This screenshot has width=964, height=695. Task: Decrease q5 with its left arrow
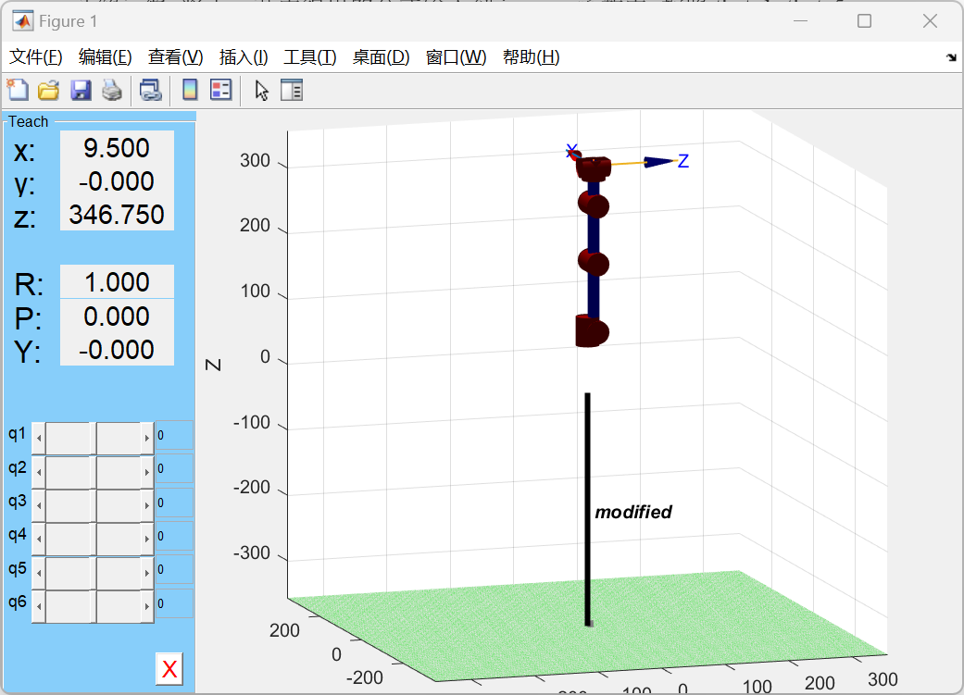point(39,573)
